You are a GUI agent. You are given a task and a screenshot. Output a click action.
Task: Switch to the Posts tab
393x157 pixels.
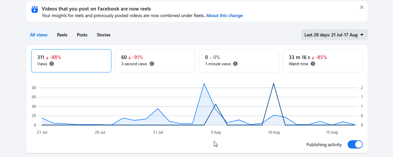(x=82, y=35)
